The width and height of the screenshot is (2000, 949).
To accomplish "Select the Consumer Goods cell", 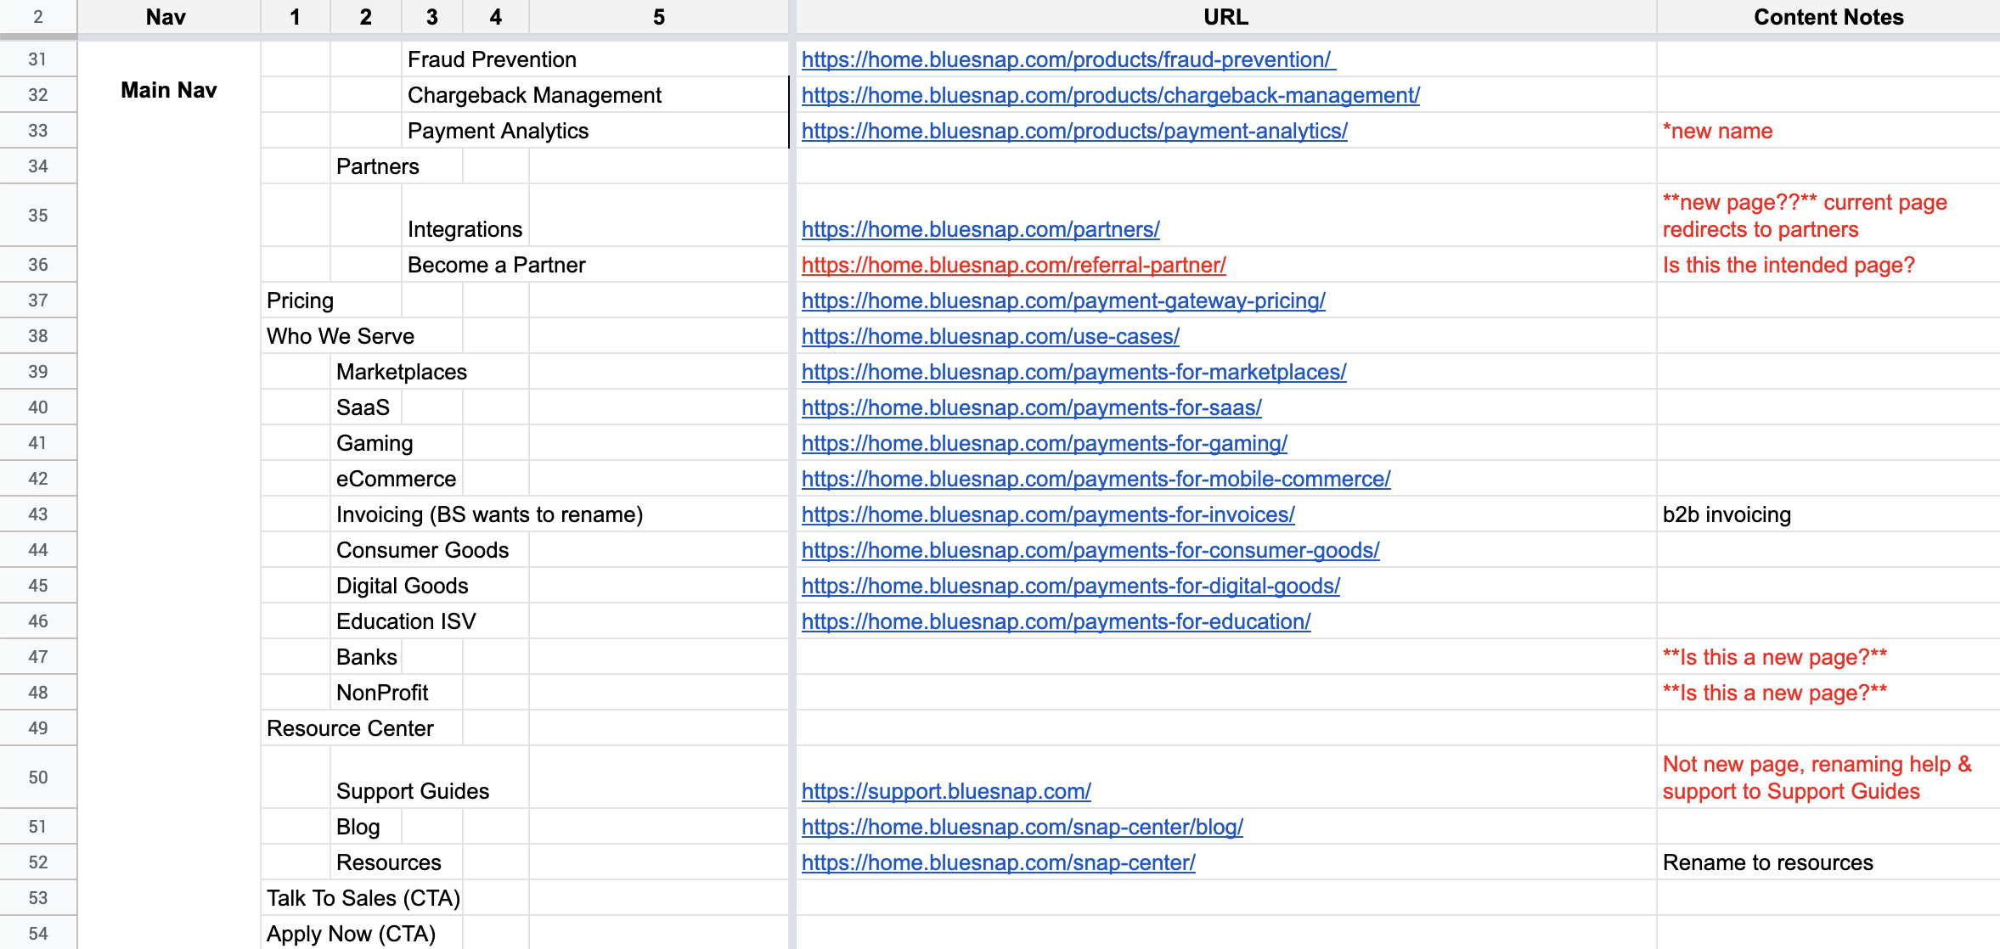I will [422, 550].
